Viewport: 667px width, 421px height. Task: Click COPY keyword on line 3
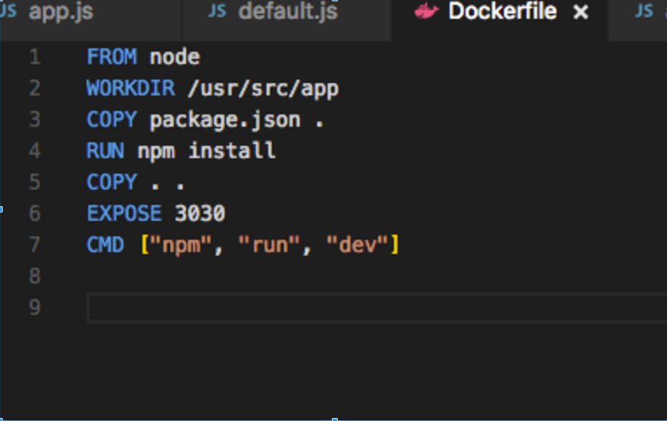(112, 120)
